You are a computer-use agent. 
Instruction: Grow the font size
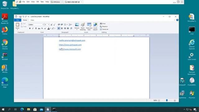(51, 25)
